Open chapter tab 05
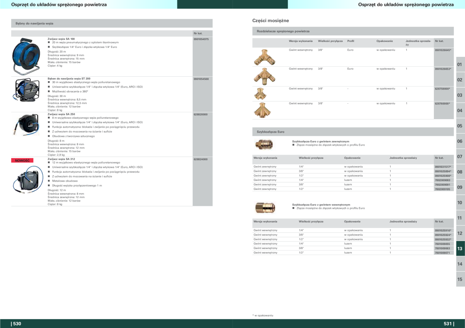 point(460,126)
